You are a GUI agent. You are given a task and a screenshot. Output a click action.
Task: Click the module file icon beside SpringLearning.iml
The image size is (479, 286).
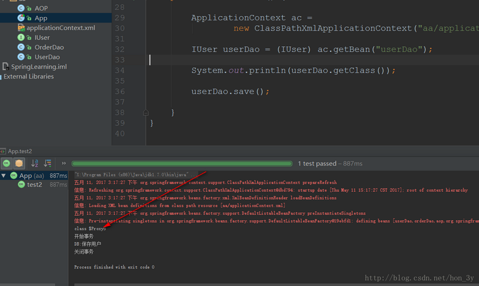click(x=5, y=67)
